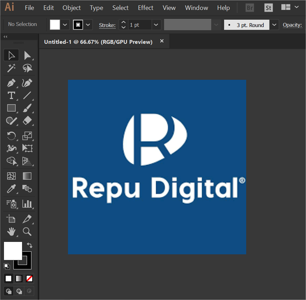This screenshot has height=300, width=306.
Task: Select the Width/Warp tool
Action: [x=11, y=148]
